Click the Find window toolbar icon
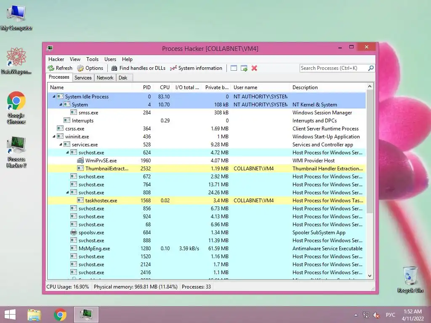The height and width of the screenshot is (323, 431). click(234, 68)
